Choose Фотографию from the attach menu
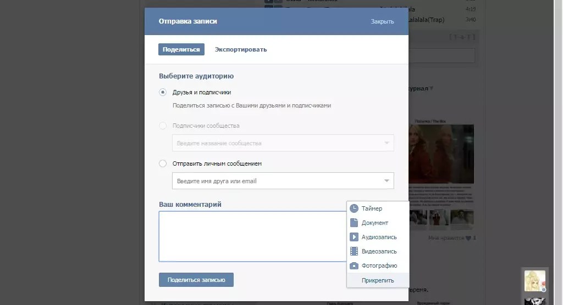This screenshot has height=305, width=563. coord(378,266)
